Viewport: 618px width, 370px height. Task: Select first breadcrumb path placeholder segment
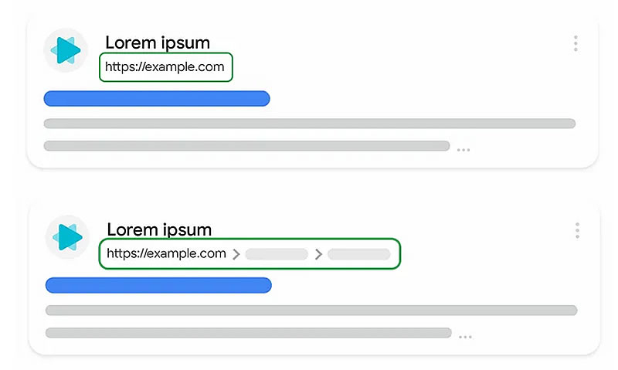277,254
